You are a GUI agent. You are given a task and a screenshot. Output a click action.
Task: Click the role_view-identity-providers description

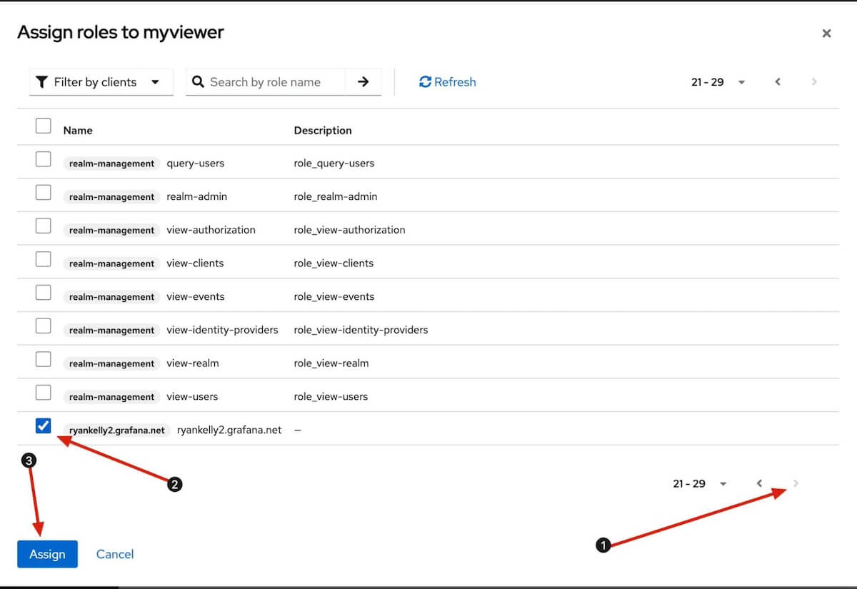[x=361, y=330]
